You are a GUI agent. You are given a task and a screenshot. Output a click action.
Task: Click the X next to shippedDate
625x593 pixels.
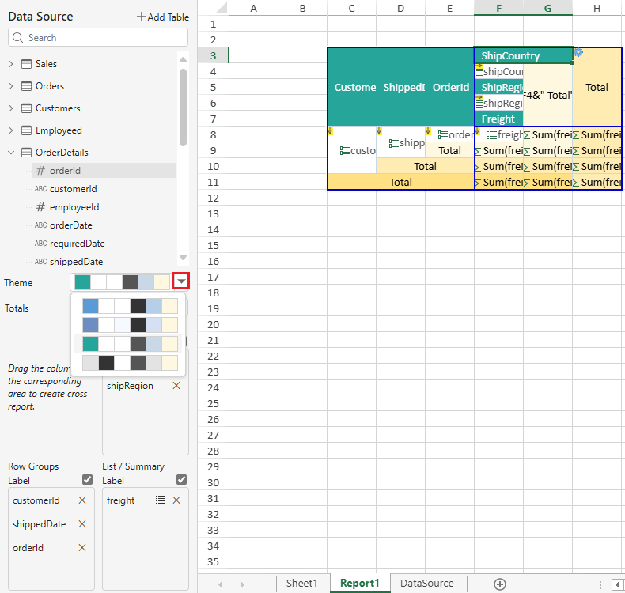coord(82,524)
